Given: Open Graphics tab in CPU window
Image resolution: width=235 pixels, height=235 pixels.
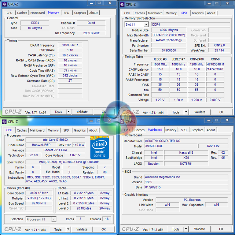Looking at the screenshot, I should (80, 130).
